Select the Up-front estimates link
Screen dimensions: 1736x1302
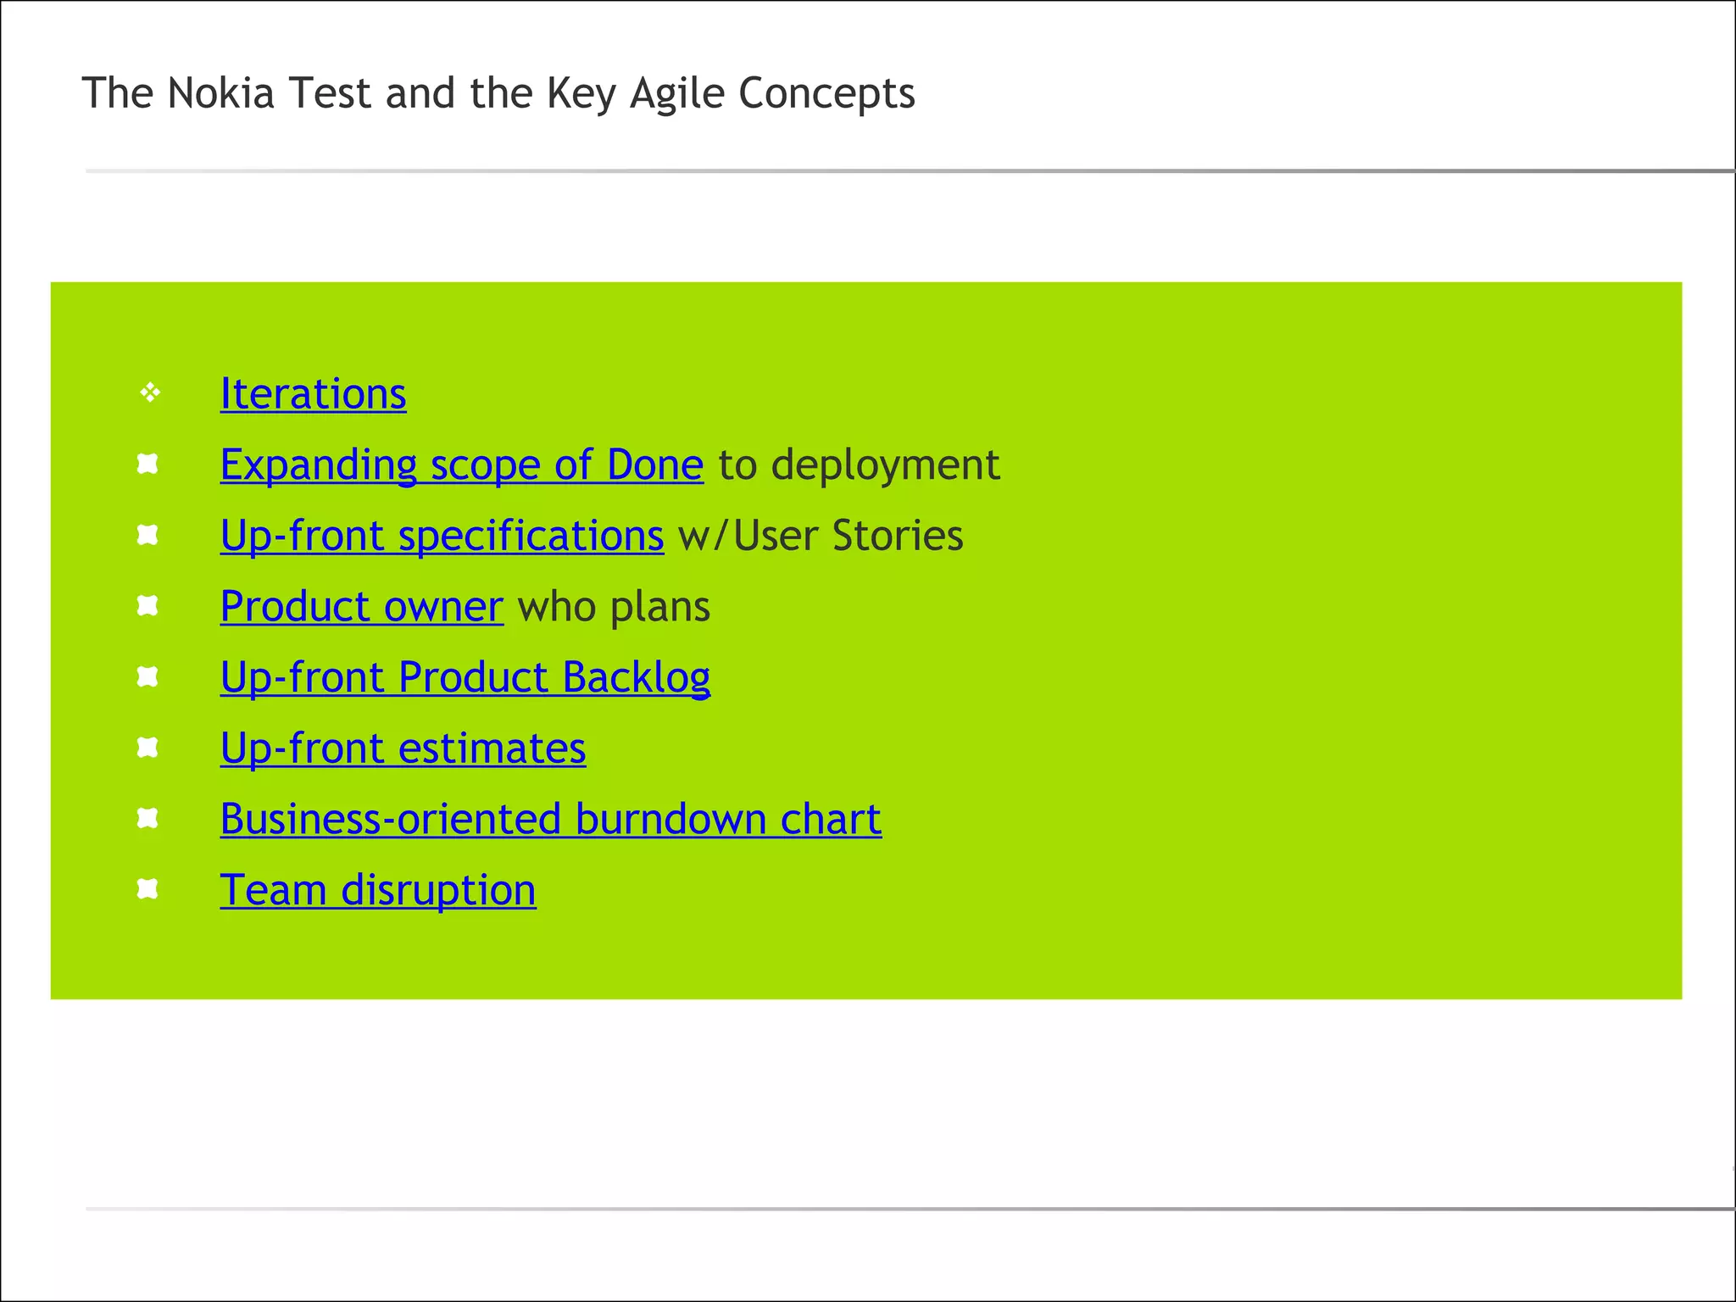[x=403, y=748]
